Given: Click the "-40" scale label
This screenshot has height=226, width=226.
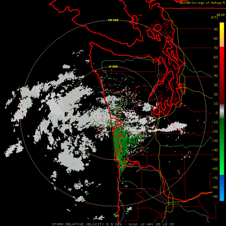Looking at the screenshot, I should tap(215, 150).
